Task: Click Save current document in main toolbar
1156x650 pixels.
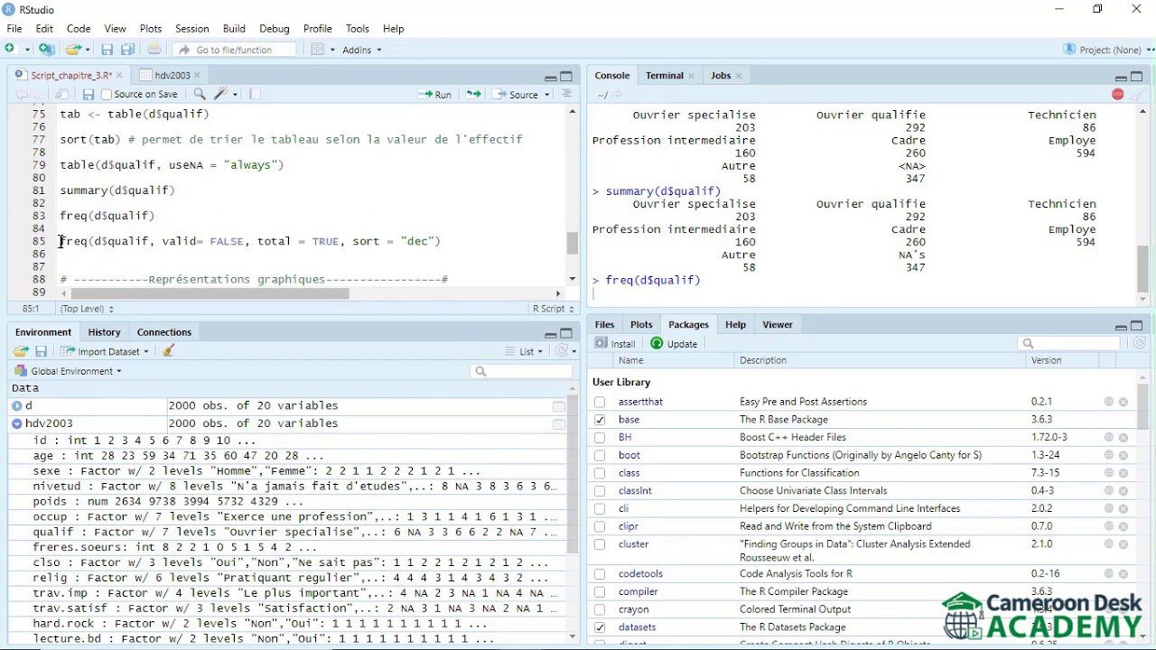Action: [107, 50]
